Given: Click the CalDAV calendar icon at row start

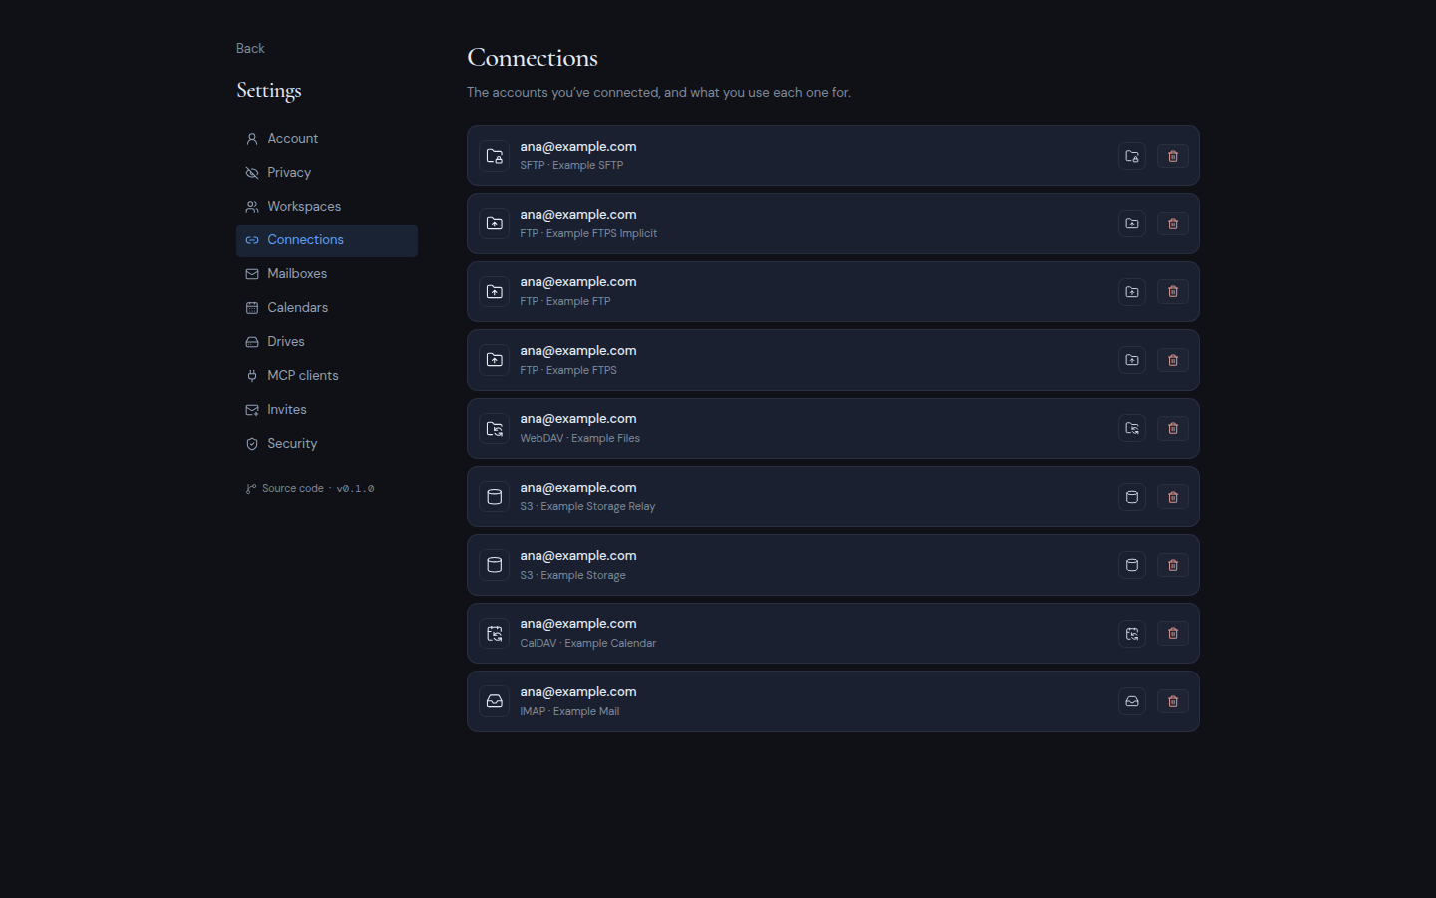Looking at the screenshot, I should tap(495, 633).
